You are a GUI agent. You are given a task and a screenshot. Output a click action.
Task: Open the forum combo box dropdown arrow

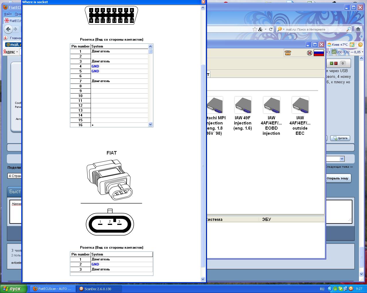pos(342,159)
